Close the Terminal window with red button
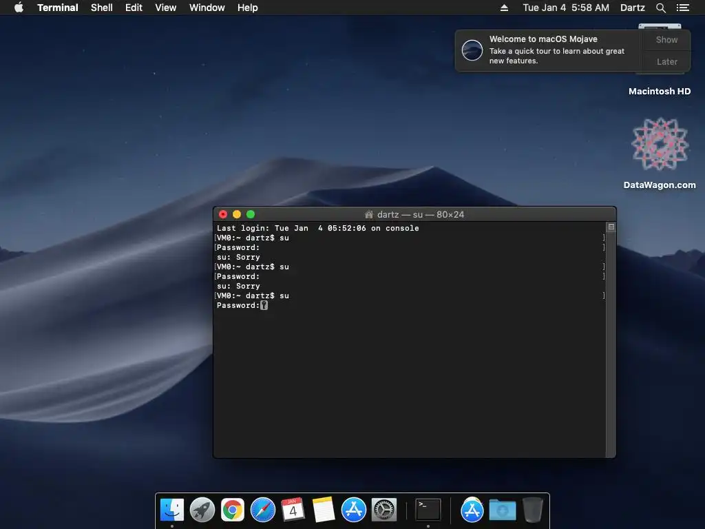The width and height of the screenshot is (705, 529). pyautogui.click(x=223, y=214)
